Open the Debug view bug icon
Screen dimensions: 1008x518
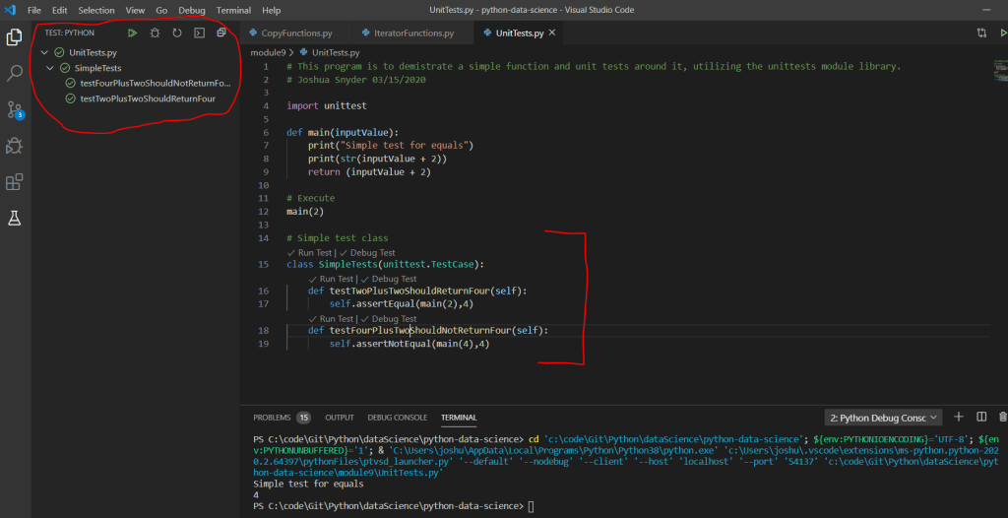[x=15, y=146]
